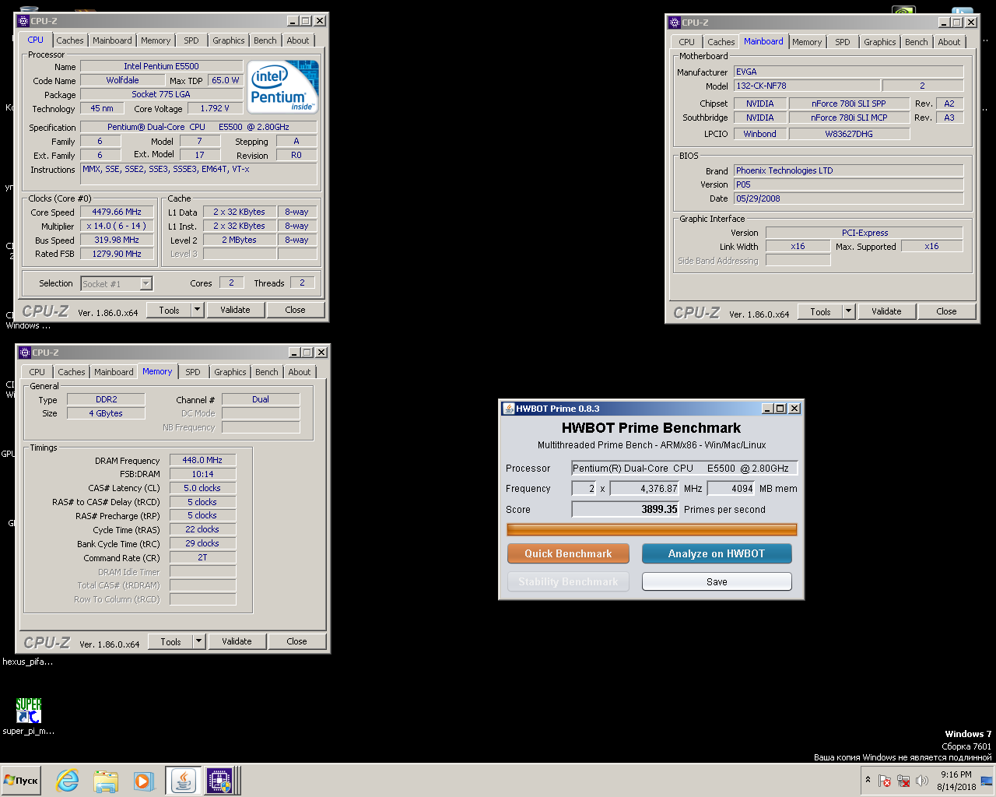
Task: Open the Windows Start (Пуск) button
Action: pyautogui.click(x=21, y=781)
